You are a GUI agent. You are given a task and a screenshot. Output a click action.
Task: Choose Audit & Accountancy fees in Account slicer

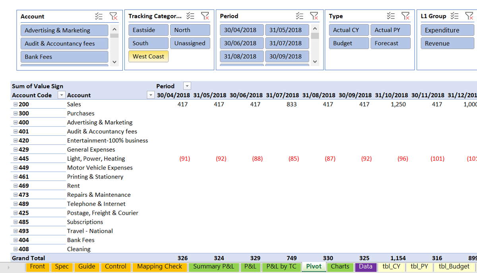point(64,44)
